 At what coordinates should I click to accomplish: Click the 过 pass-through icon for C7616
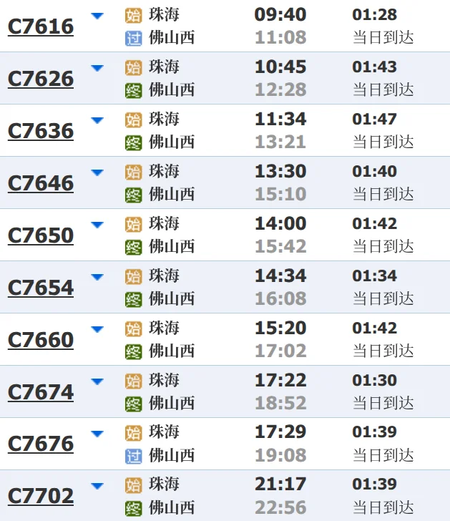point(134,38)
